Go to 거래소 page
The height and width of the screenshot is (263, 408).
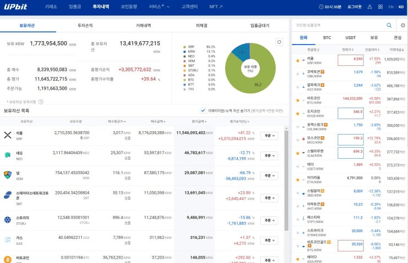point(51,7)
